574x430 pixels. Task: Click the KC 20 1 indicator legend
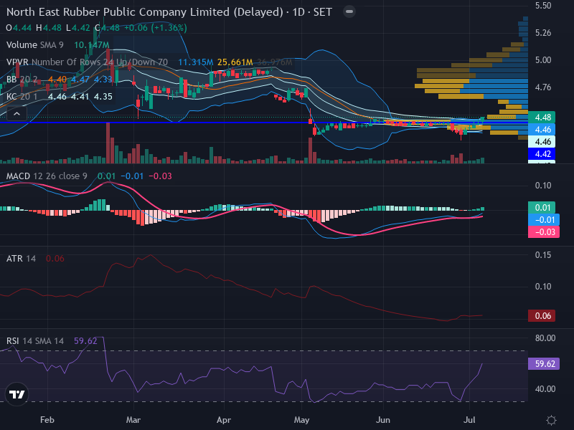pos(22,97)
